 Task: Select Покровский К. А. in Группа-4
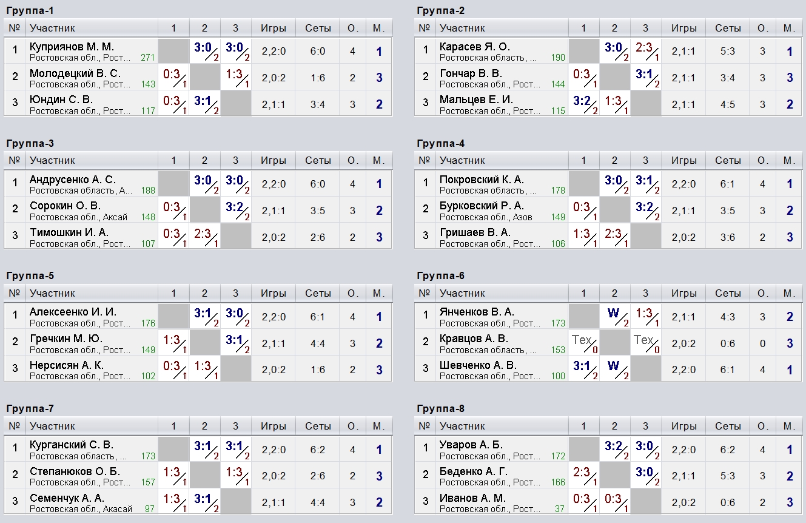pos(482,180)
